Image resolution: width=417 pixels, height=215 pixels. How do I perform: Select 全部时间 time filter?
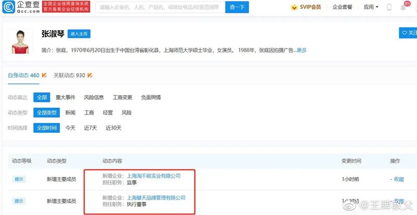(46, 128)
